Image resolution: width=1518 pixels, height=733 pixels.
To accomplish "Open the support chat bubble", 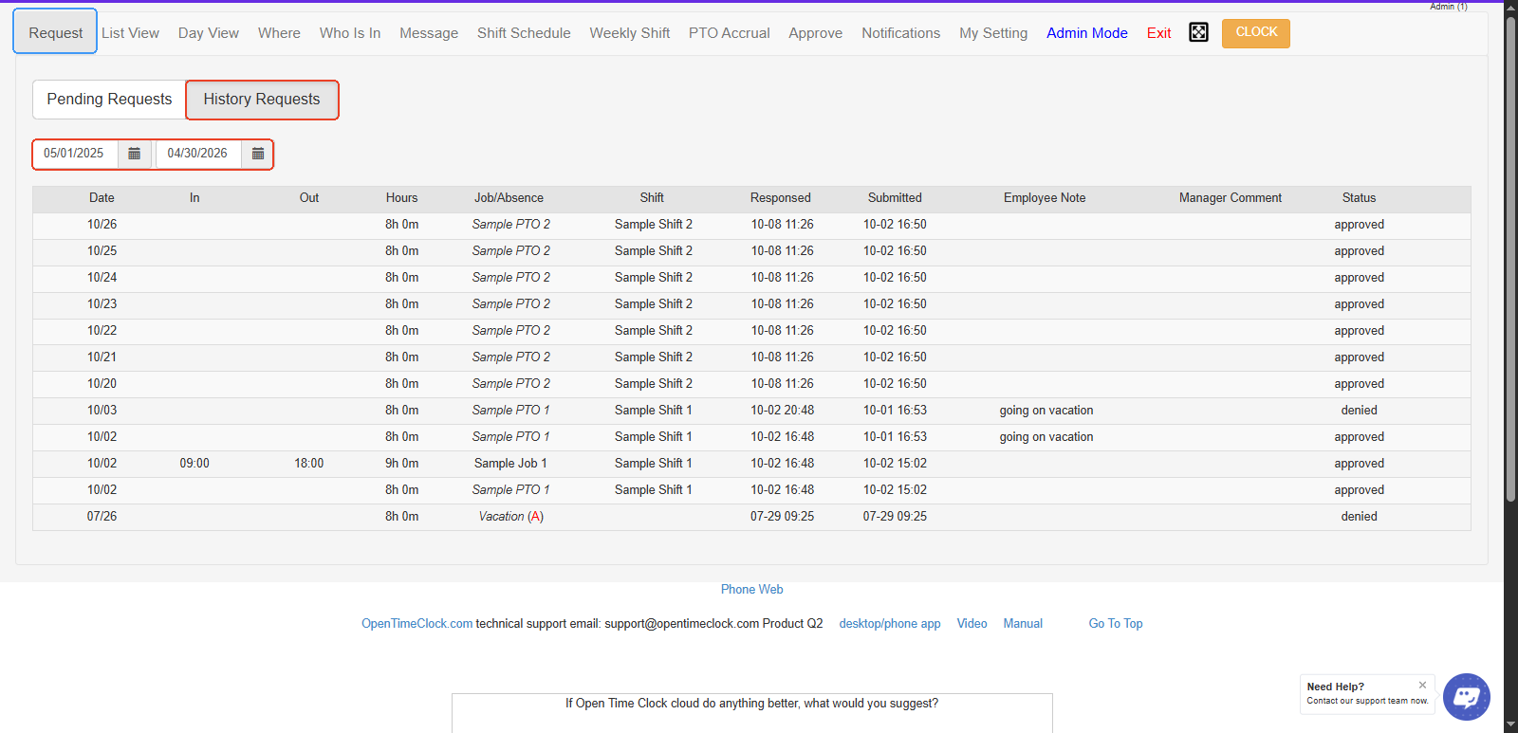I will [1466, 697].
